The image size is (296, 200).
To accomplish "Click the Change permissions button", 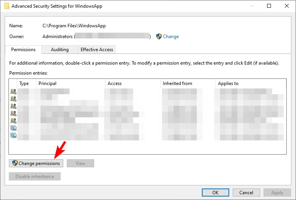I will [36, 163].
